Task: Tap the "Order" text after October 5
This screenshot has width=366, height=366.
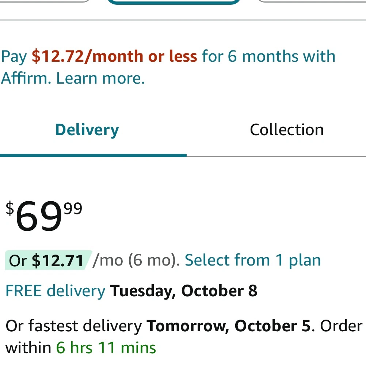Action: pyautogui.click(x=341, y=326)
